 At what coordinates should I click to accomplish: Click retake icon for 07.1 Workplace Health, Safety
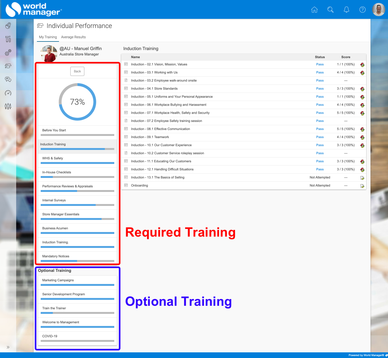click(362, 113)
